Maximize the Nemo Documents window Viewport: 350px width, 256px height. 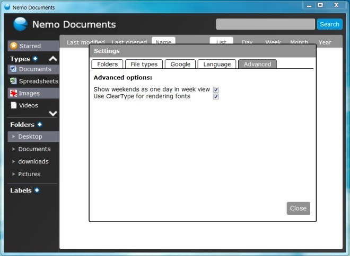tap(320, 5)
